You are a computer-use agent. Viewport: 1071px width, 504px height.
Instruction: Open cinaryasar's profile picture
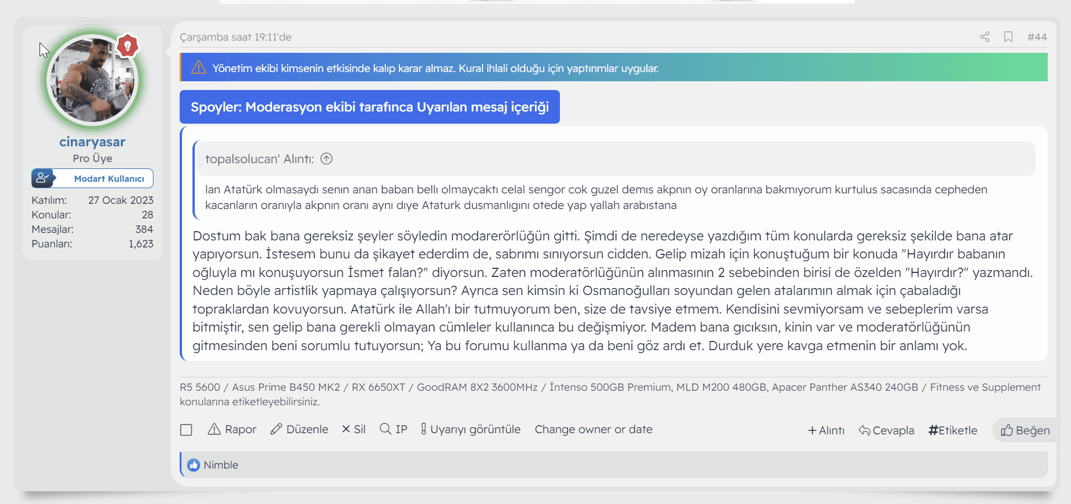click(x=92, y=80)
